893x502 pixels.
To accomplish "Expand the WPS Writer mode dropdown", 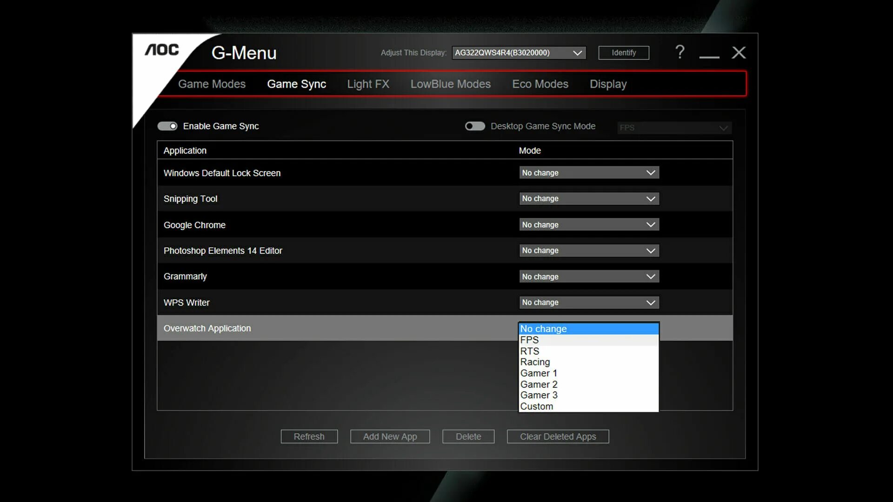I will pos(589,303).
